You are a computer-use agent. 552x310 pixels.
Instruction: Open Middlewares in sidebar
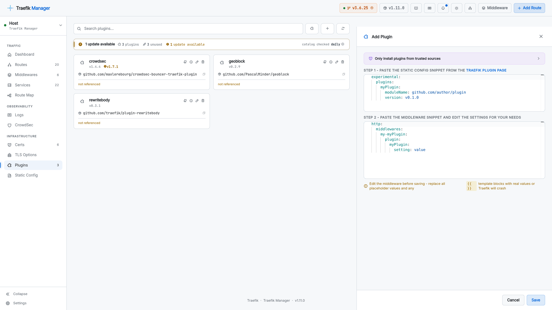pos(33,75)
